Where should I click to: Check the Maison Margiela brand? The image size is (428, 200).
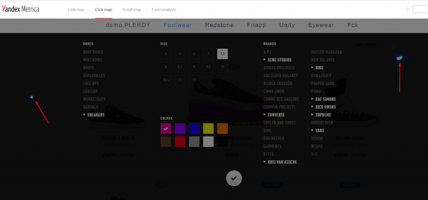[x=326, y=52]
